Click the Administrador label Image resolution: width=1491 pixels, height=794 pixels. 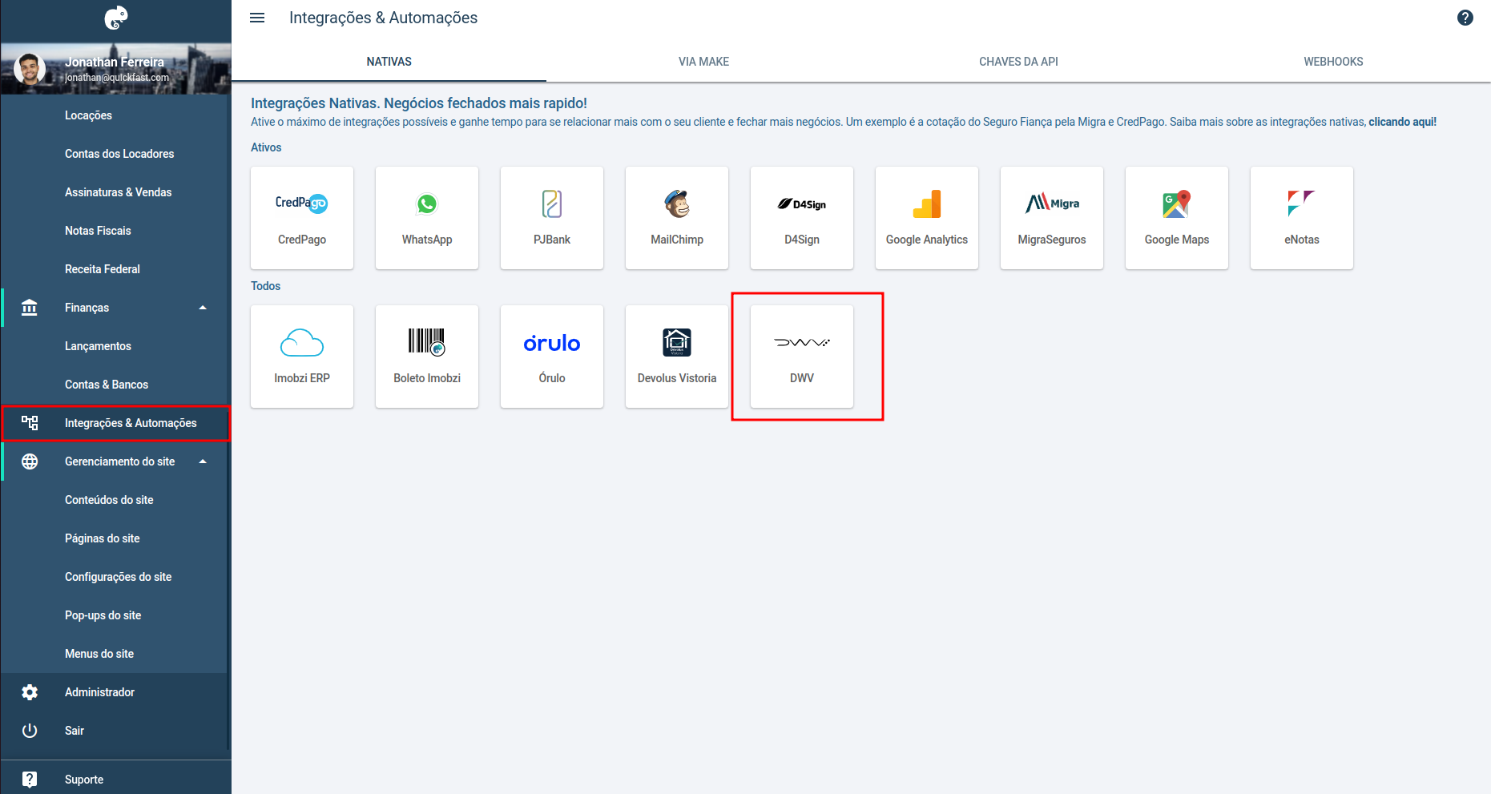pos(99,692)
